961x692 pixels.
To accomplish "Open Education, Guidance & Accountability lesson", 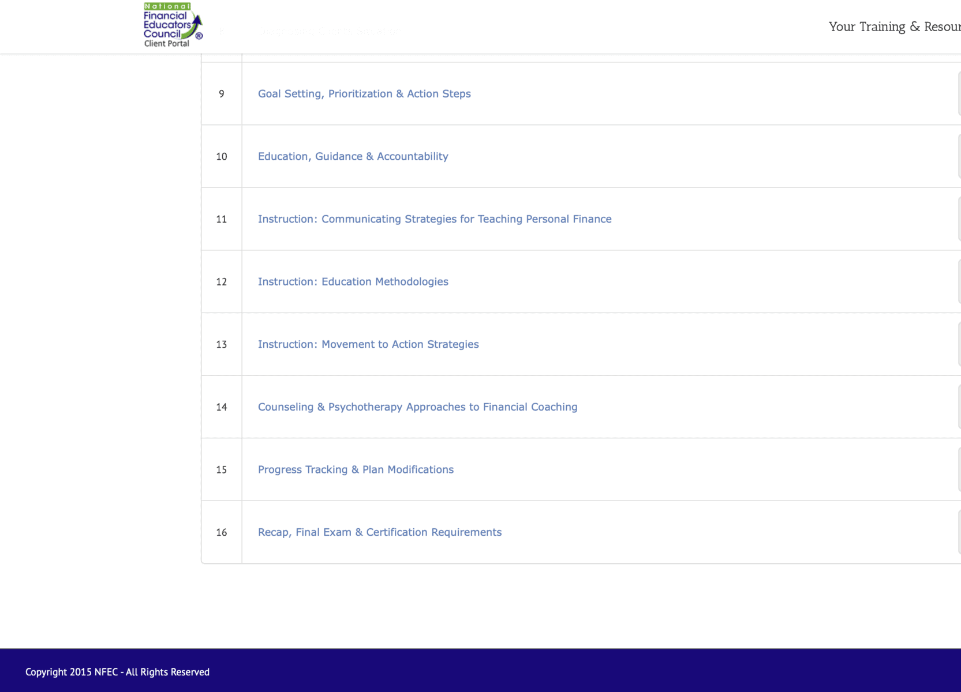I will click(x=353, y=156).
